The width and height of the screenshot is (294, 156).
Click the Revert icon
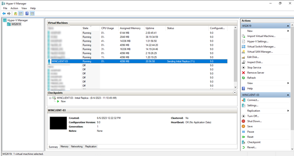point(243,147)
